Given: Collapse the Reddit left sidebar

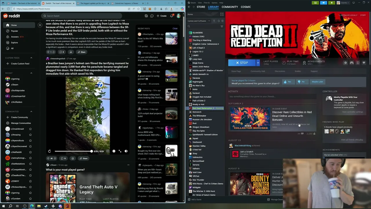Looking at the screenshot, I should (40, 25).
